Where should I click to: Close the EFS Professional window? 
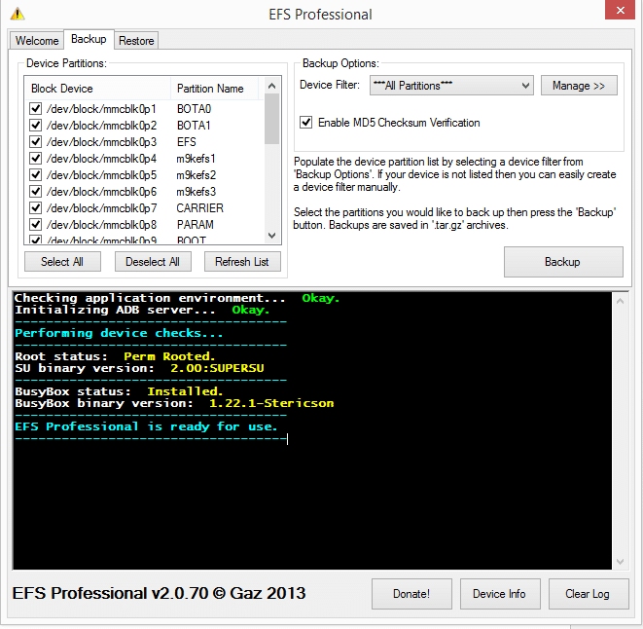coord(620,10)
